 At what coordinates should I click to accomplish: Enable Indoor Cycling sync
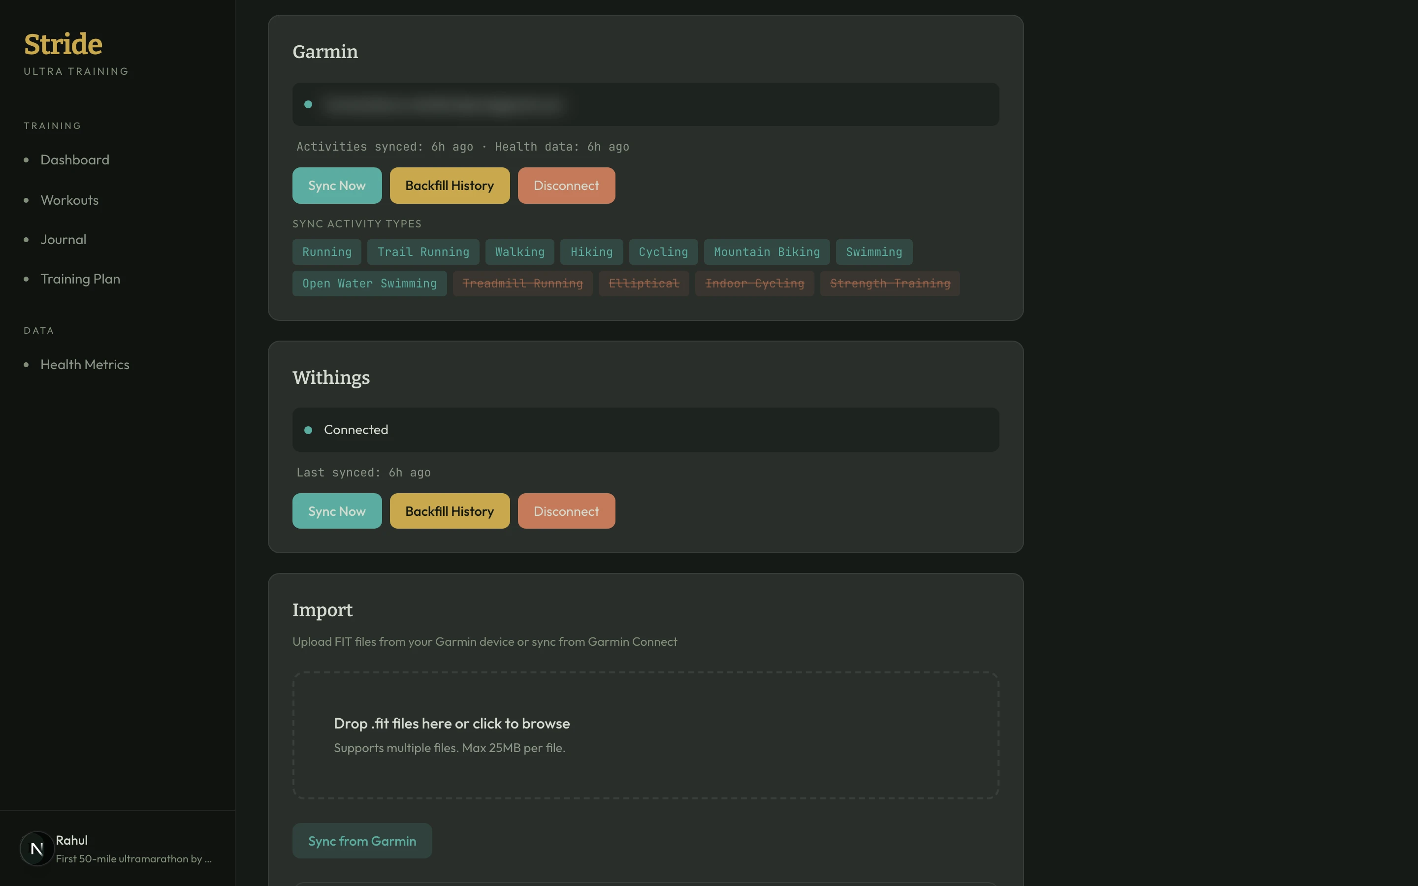[755, 284]
